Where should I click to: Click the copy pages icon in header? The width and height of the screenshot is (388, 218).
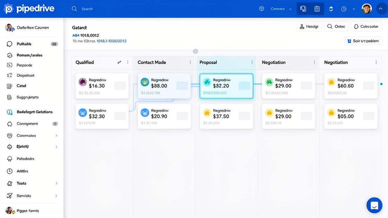click(x=303, y=9)
